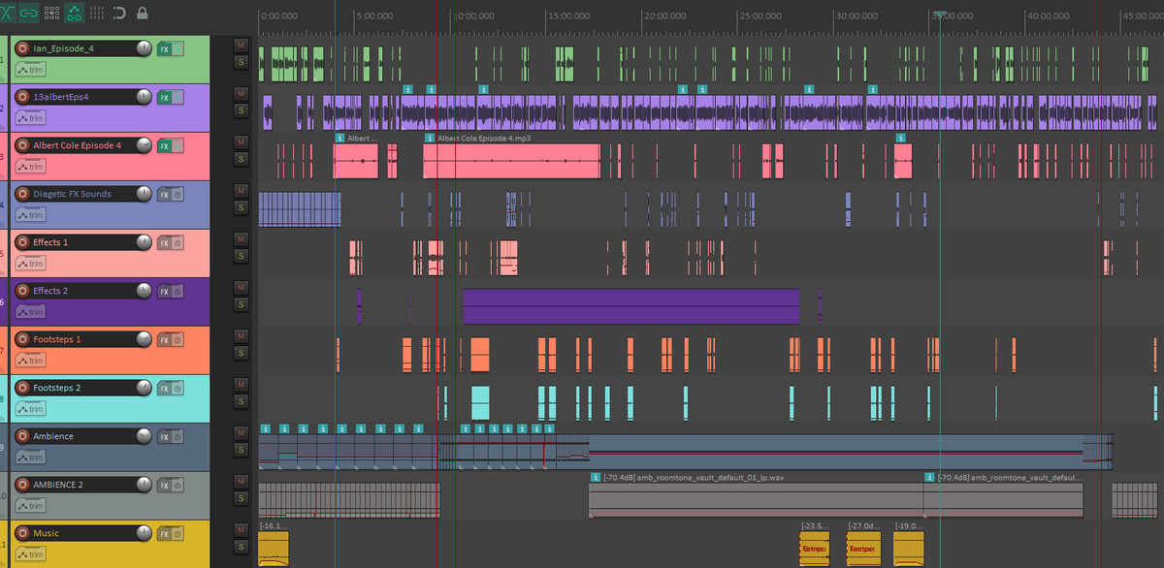Toggle grid lines visibility icon
Viewport: 1164px width, 568px height.
coord(97,13)
